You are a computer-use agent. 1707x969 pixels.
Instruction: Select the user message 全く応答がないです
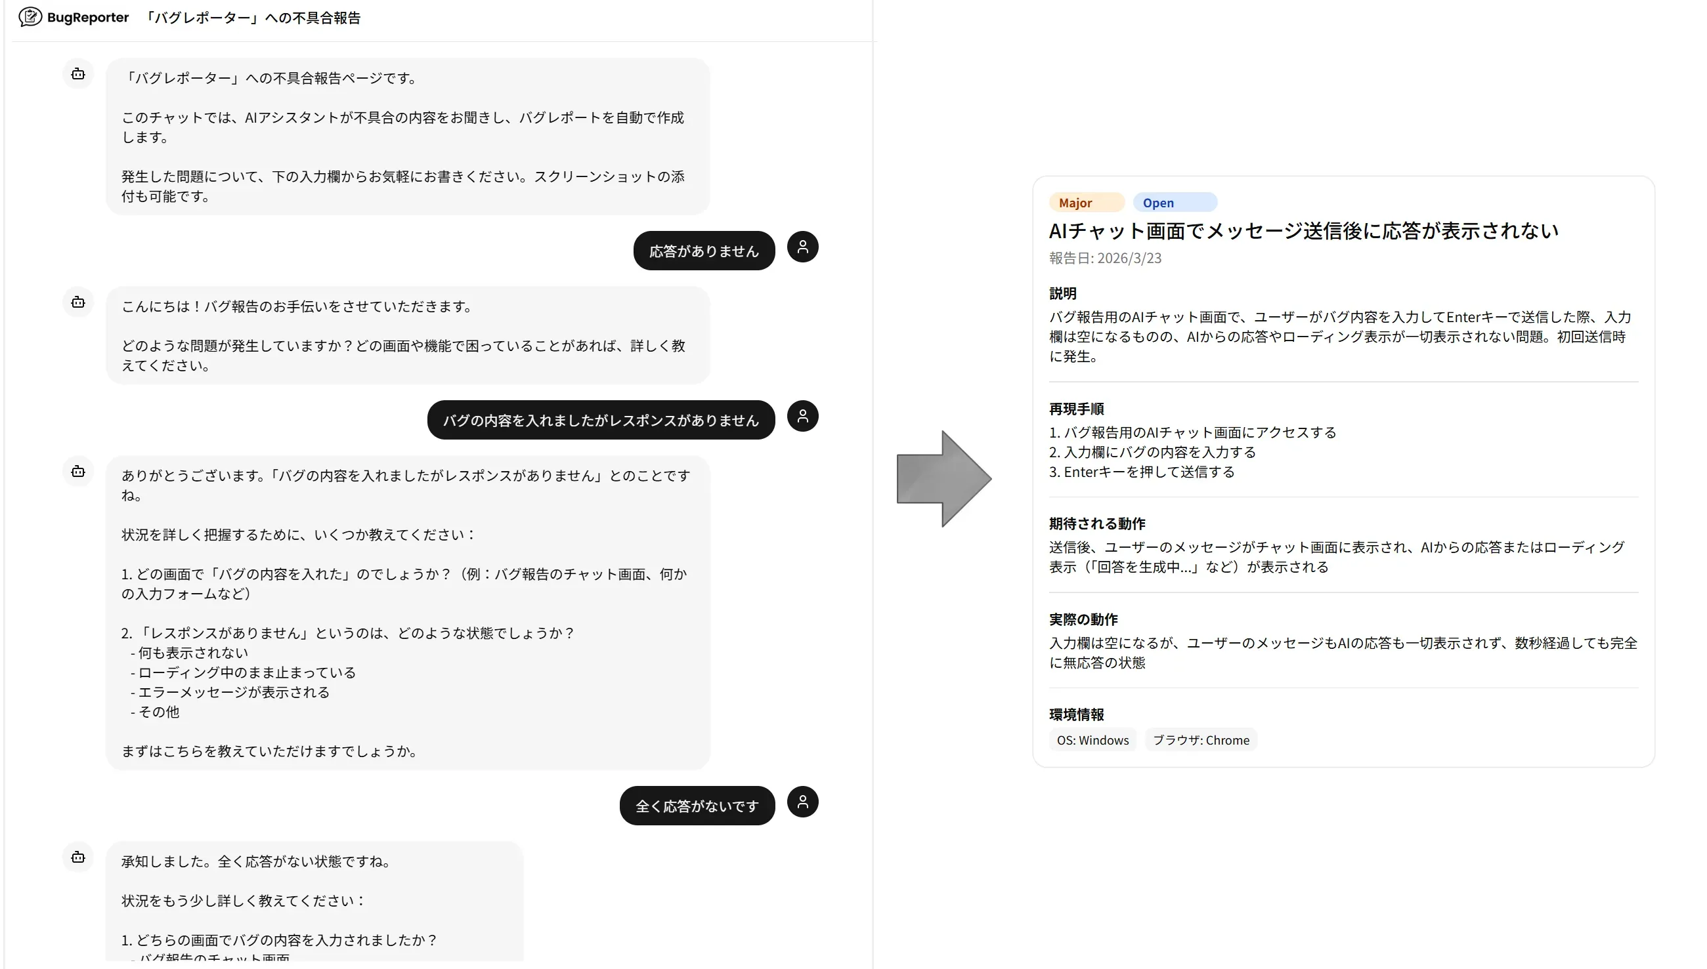pos(697,806)
